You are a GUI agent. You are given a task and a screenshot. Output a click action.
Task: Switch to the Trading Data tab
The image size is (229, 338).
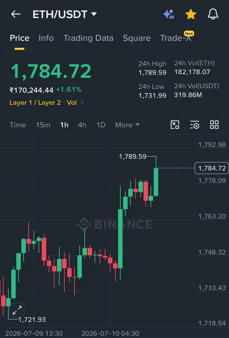pos(89,38)
